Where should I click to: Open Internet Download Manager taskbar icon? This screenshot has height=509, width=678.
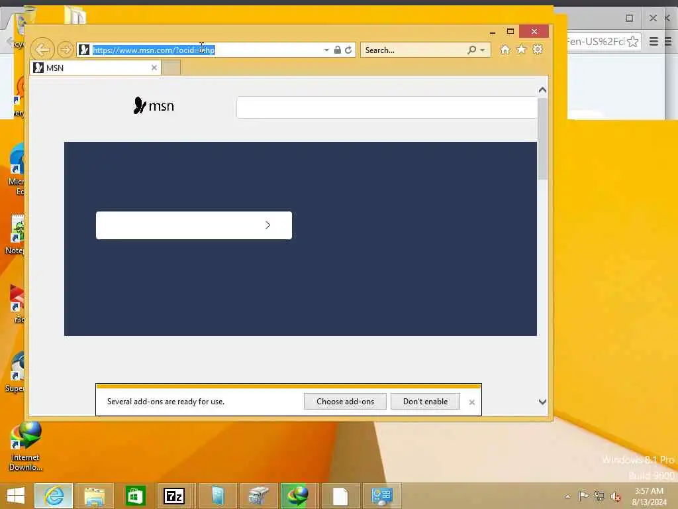299,496
